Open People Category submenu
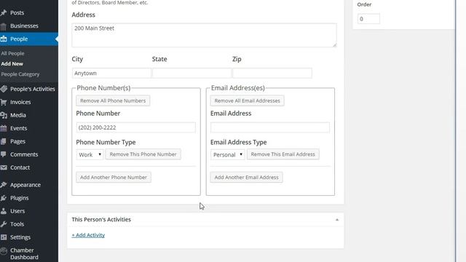 (20, 74)
